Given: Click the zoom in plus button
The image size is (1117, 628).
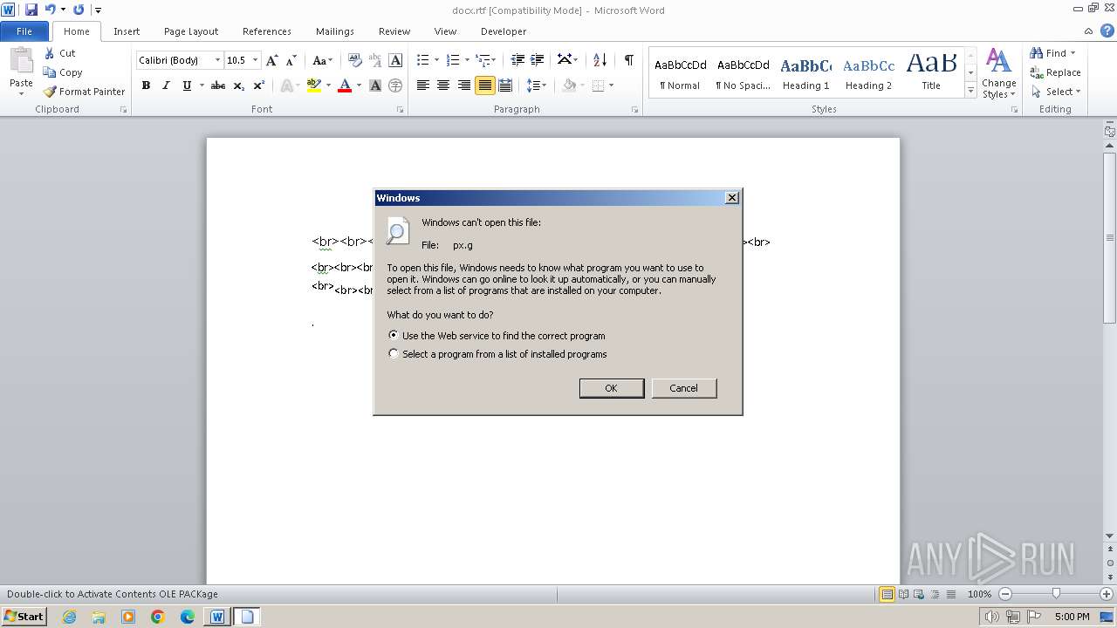Looking at the screenshot, I should click(x=1106, y=594).
